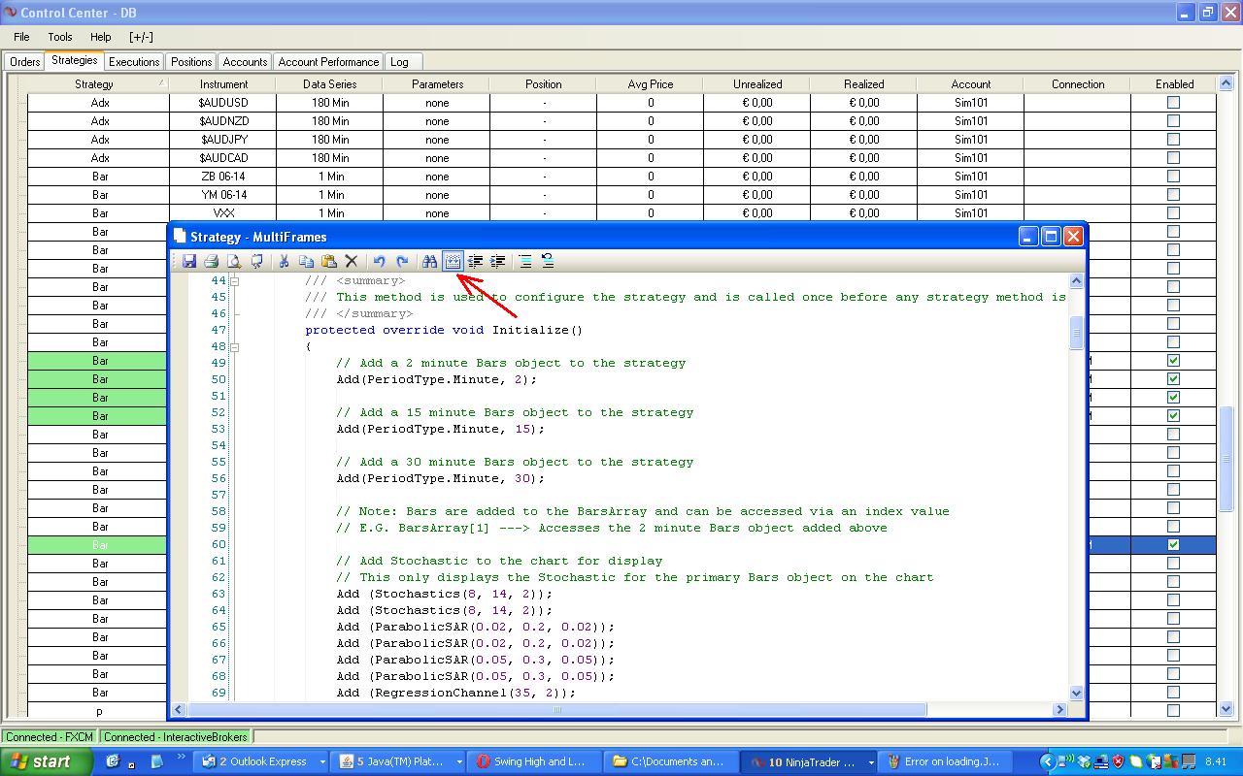Switch to the Positions tab

(x=191, y=62)
